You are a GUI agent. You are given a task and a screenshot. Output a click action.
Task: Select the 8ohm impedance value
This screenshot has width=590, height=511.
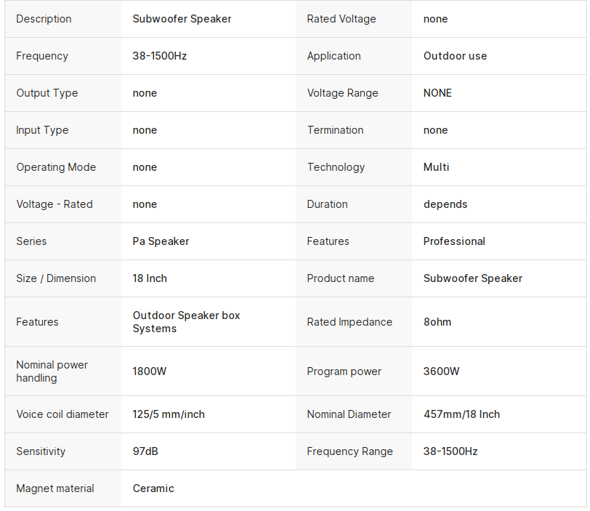(437, 322)
